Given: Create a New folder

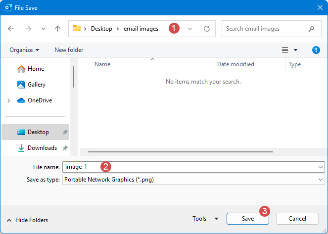Looking at the screenshot, I should pyautogui.click(x=69, y=50).
